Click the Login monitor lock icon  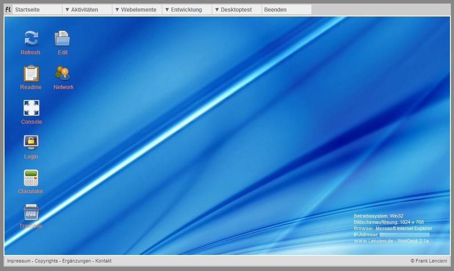pyautogui.click(x=31, y=143)
